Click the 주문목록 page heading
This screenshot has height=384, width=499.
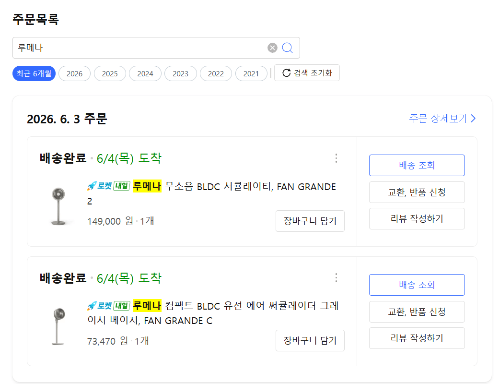(x=35, y=19)
